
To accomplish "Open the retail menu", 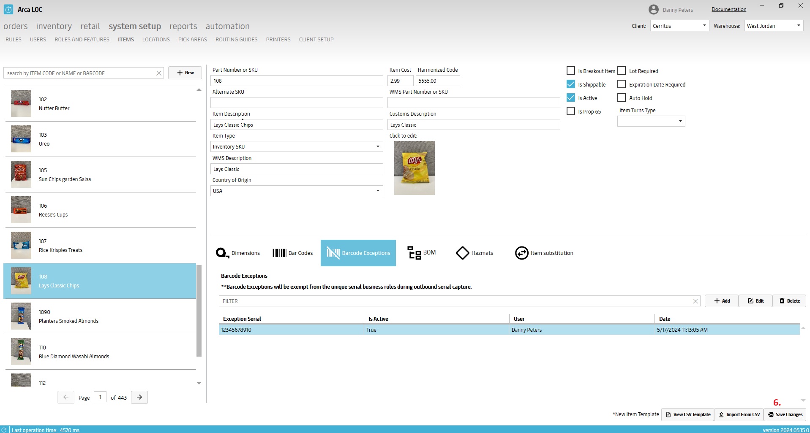I will [x=90, y=26].
